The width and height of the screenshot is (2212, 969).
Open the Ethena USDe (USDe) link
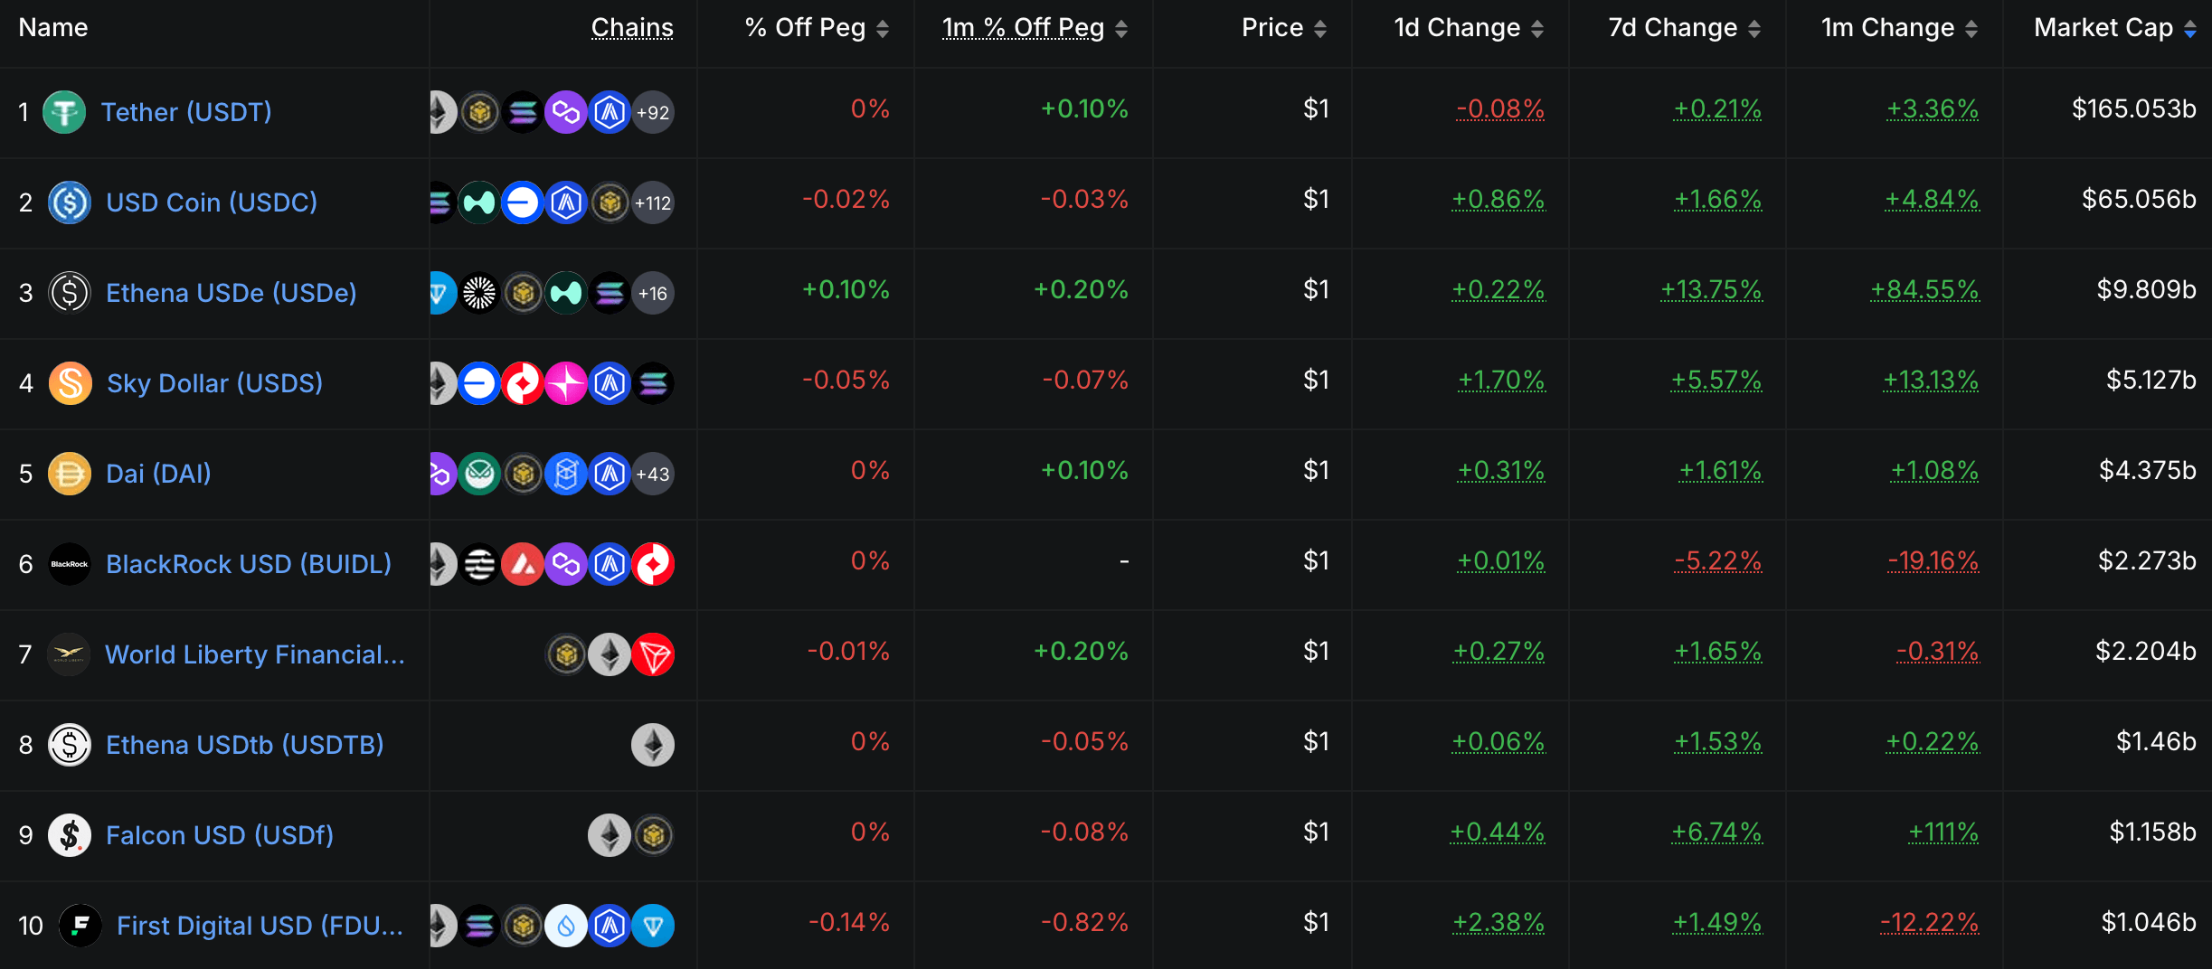tap(232, 293)
